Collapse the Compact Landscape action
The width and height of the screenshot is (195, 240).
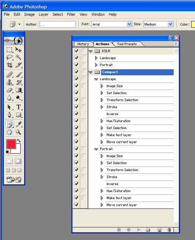pyautogui.click(x=96, y=79)
